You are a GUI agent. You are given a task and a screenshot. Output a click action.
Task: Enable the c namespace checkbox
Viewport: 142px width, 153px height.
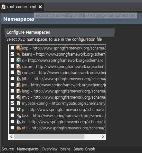coord(12,60)
